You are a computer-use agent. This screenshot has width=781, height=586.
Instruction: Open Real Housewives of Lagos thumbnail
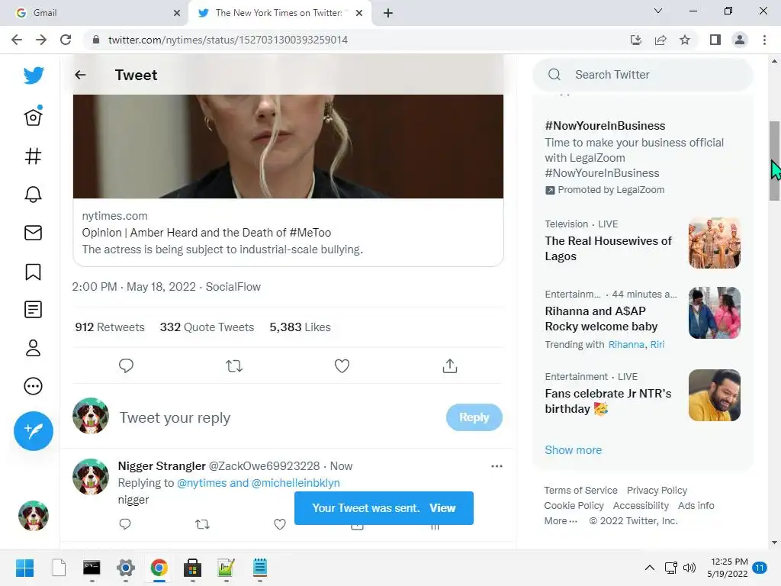coord(714,243)
